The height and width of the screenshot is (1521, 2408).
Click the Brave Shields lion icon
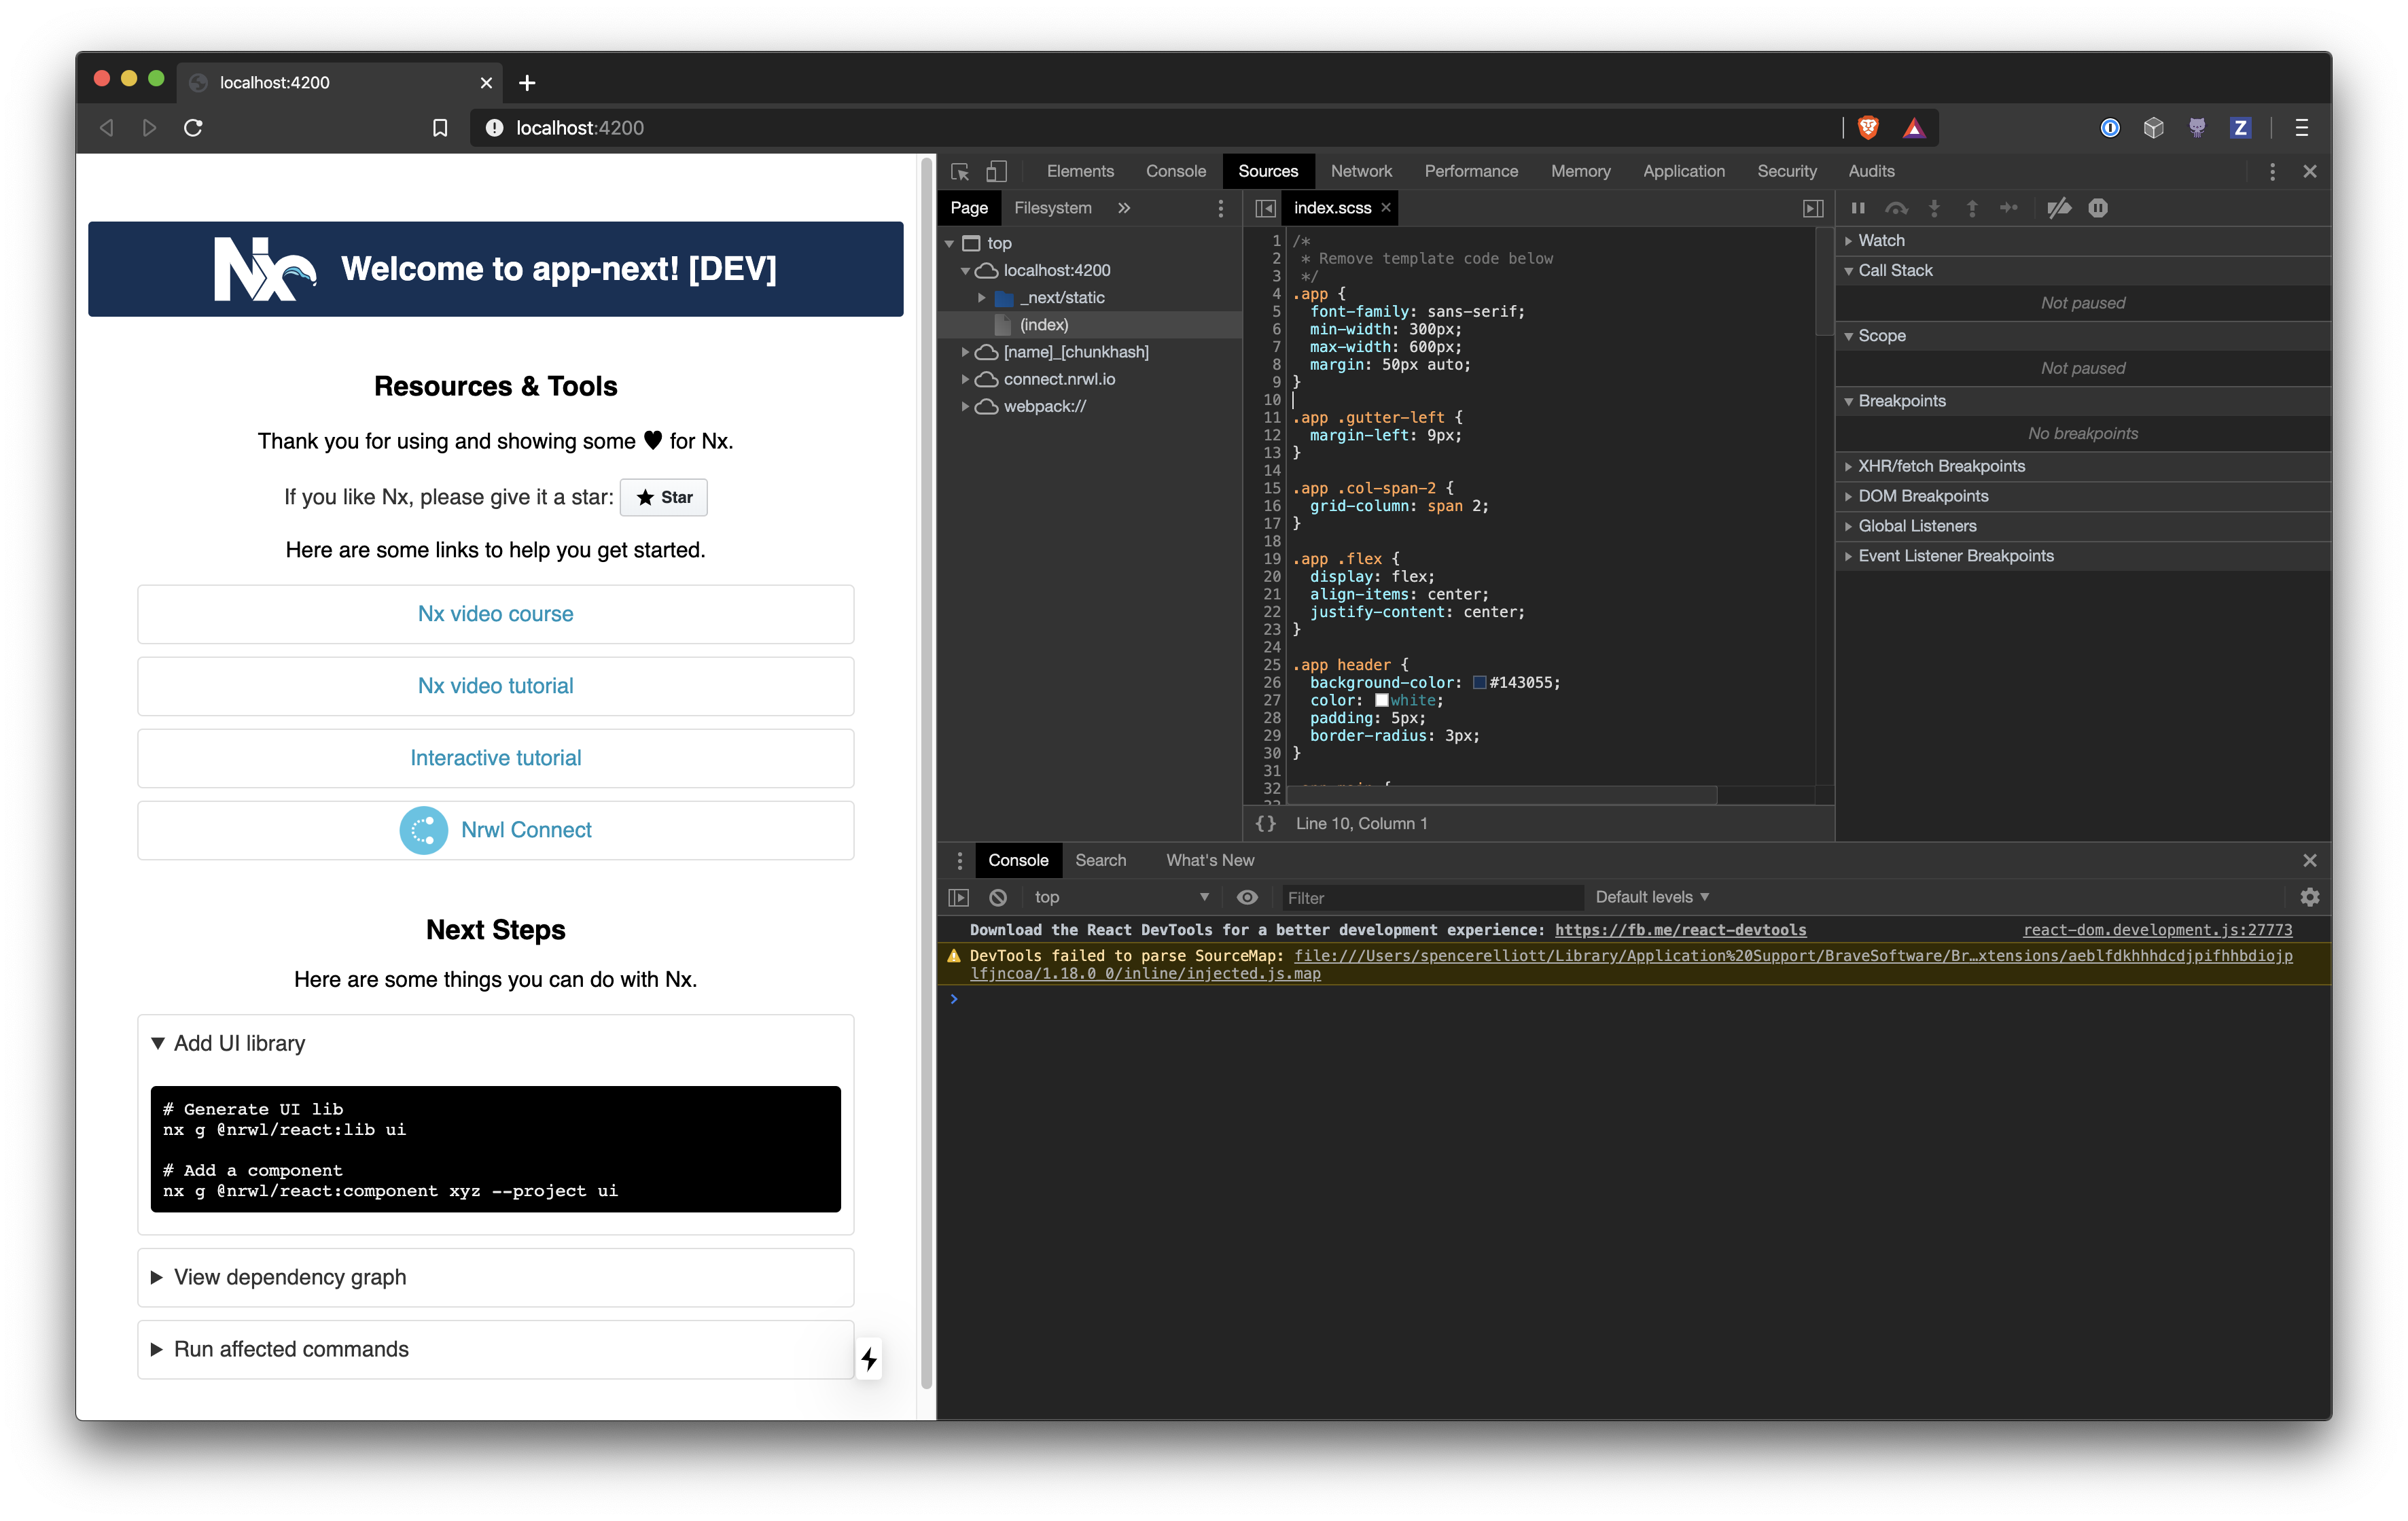1867,127
